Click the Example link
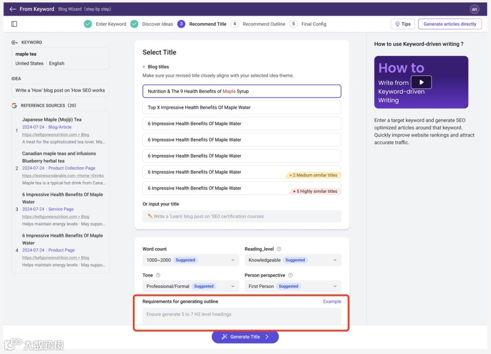 332,301
